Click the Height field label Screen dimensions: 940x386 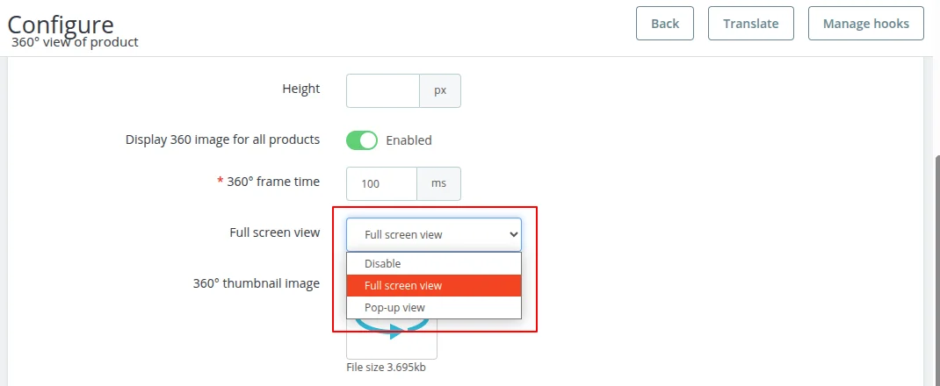(301, 89)
